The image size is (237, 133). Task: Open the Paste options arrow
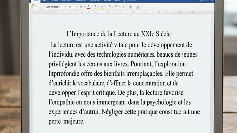click(37, 7)
